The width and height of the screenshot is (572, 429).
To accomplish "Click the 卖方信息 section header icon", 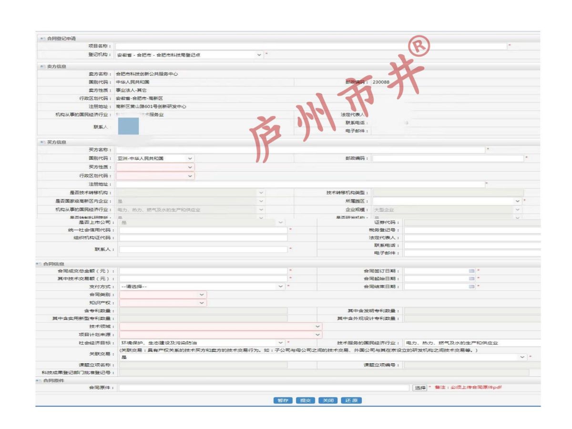I will [x=43, y=67].
